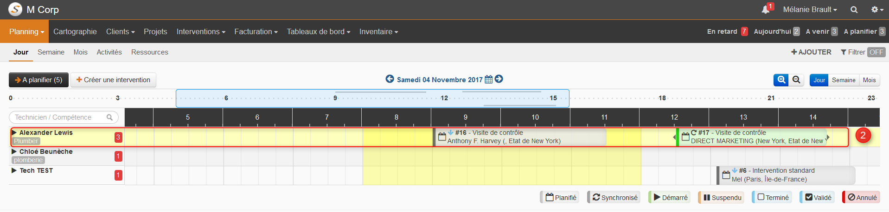Open the Clients dropdown menu
This screenshot has width=889, height=212.
(x=120, y=31)
